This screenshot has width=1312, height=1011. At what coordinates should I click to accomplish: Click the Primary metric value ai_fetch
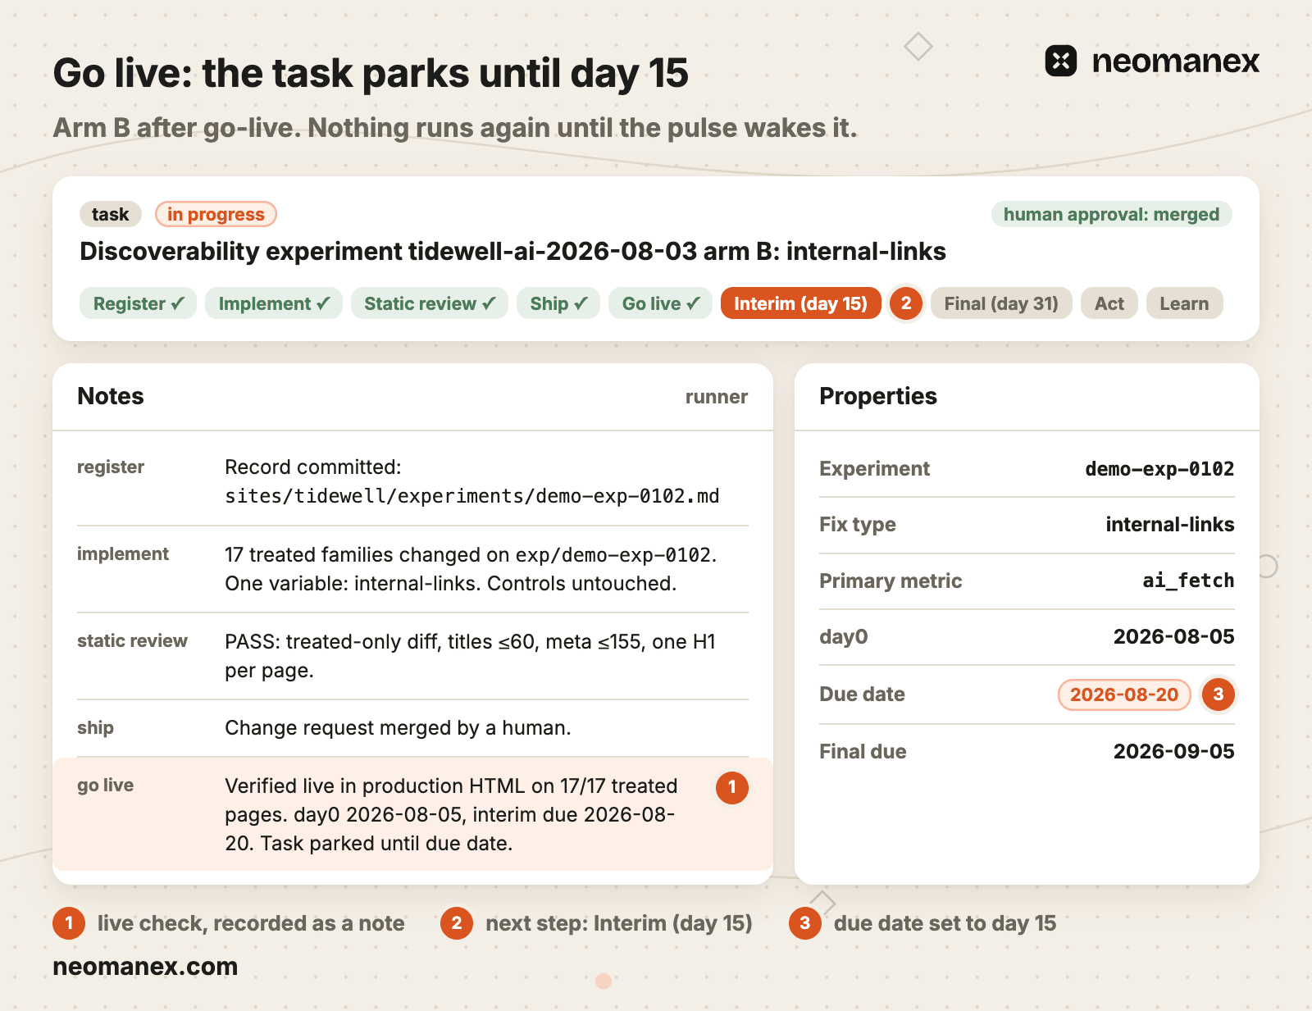coord(1188,581)
